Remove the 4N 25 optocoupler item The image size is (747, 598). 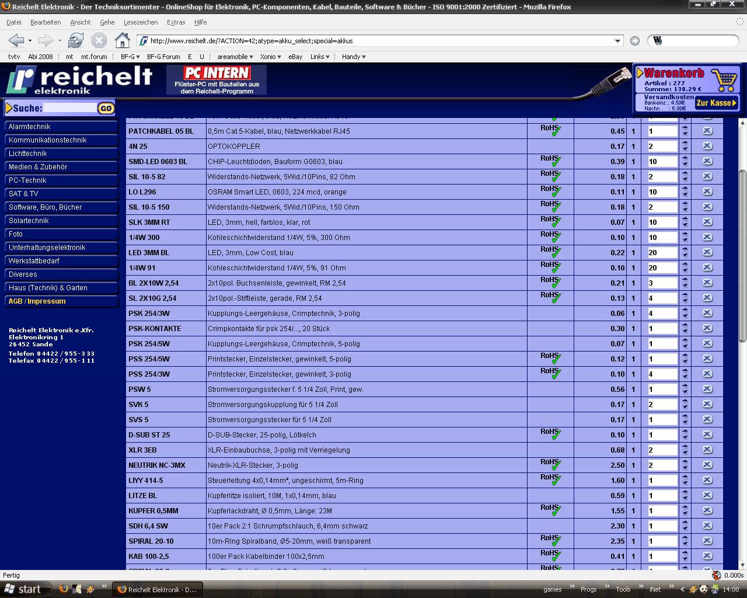707,146
